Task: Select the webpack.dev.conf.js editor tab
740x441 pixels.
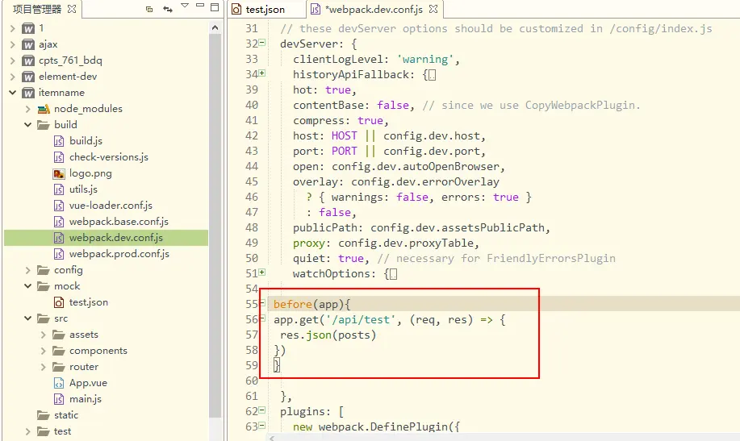Action: (x=374, y=10)
